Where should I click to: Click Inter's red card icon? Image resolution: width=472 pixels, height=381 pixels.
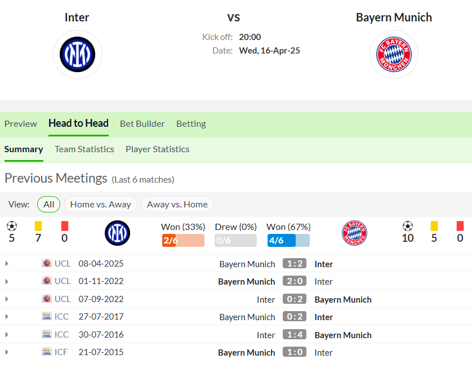[64, 226]
